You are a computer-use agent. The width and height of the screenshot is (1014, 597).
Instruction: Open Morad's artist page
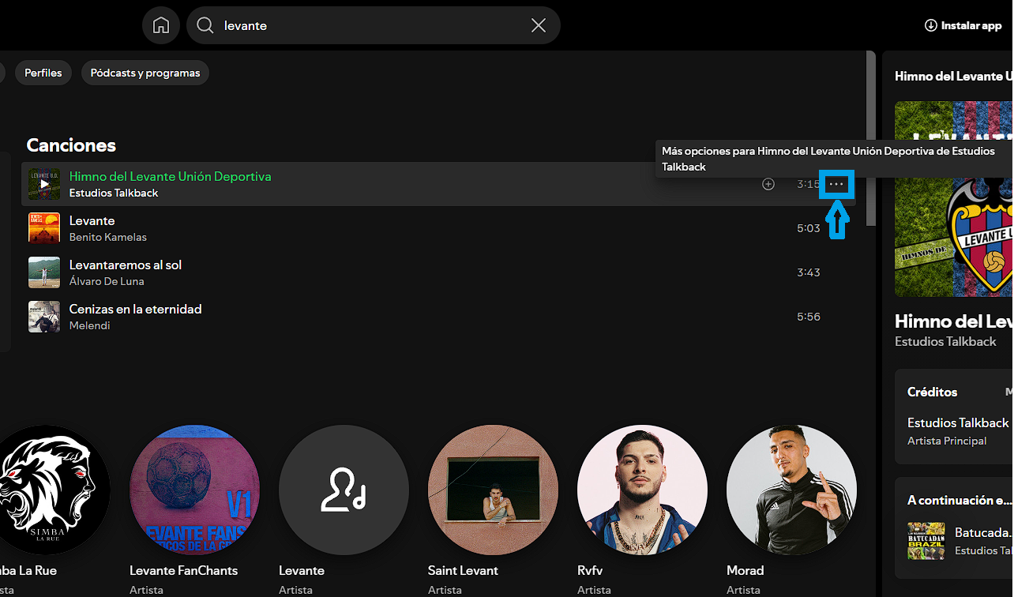pos(791,490)
